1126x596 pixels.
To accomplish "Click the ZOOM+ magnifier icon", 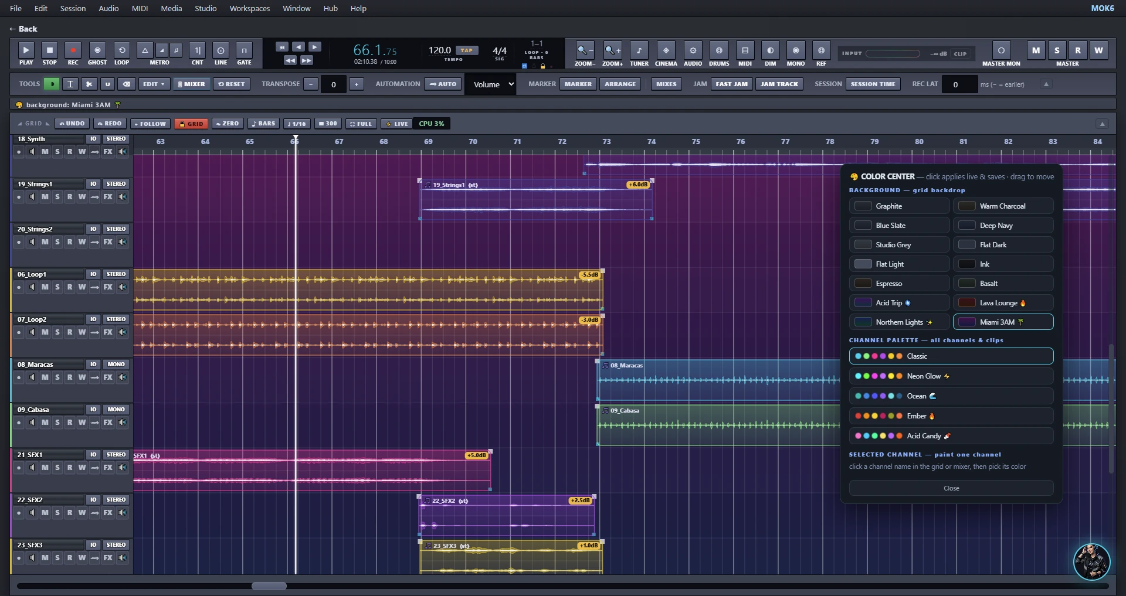I will [612, 51].
